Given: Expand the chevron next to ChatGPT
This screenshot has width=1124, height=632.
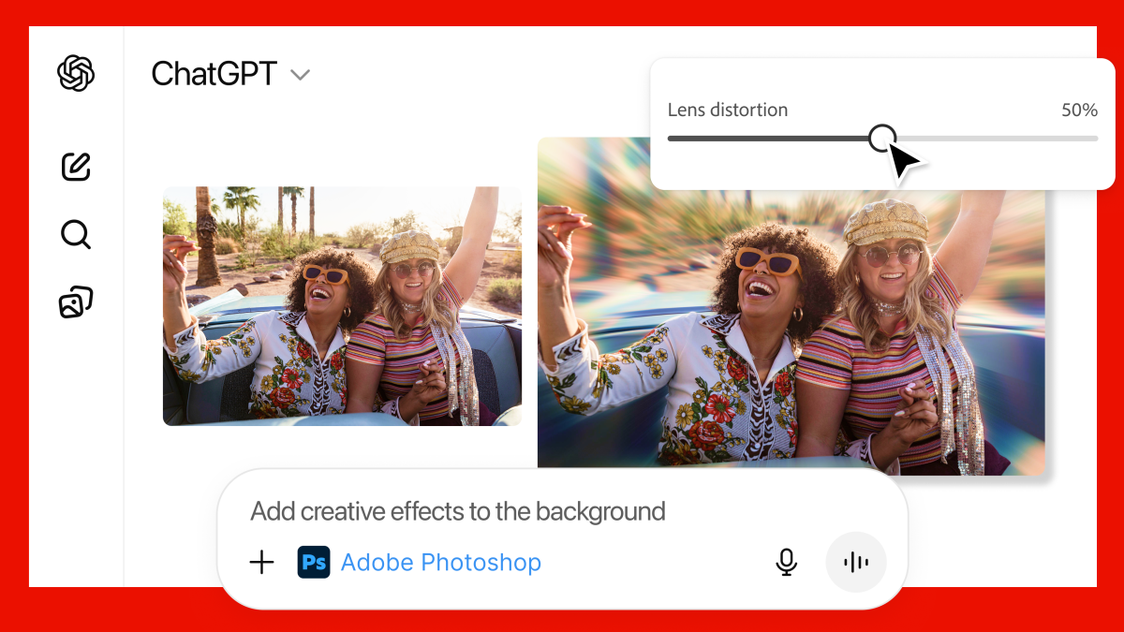Looking at the screenshot, I should [x=300, y=73].
